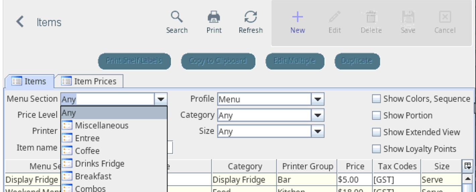
Task: Click the Bar printer group cell
Action: point(307,180)
